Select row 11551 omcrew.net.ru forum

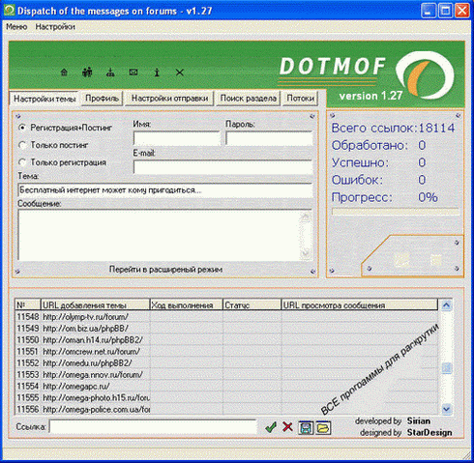click(x=226, y=352)
